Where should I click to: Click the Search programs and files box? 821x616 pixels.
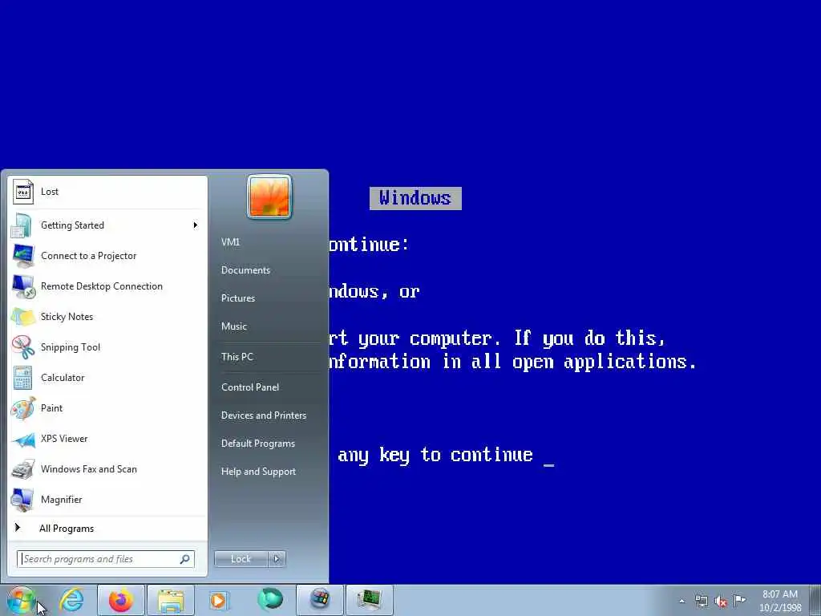coord(106,559)
